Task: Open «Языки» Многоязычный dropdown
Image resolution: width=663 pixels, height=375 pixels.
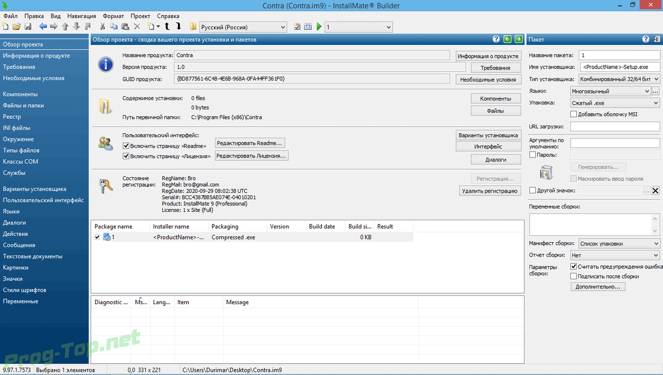Action: pyautogui.click(x=611, y=91)
